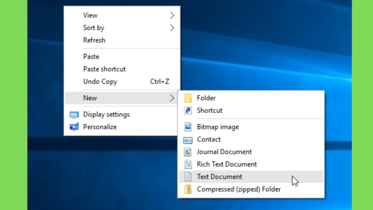Click the Contact card icon

coord(188,140)
